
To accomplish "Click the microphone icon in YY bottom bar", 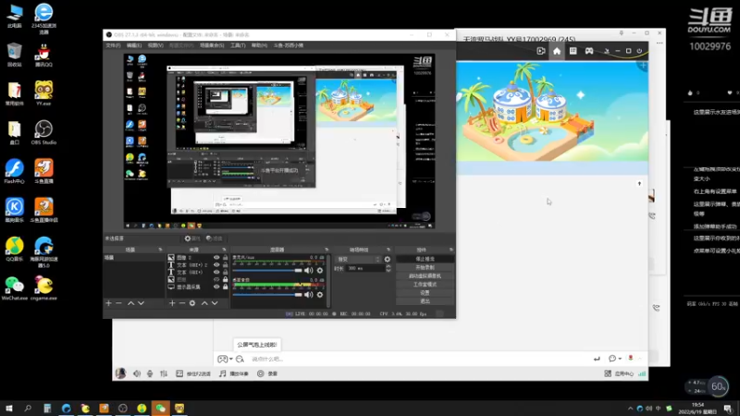I will coord(150,373).
